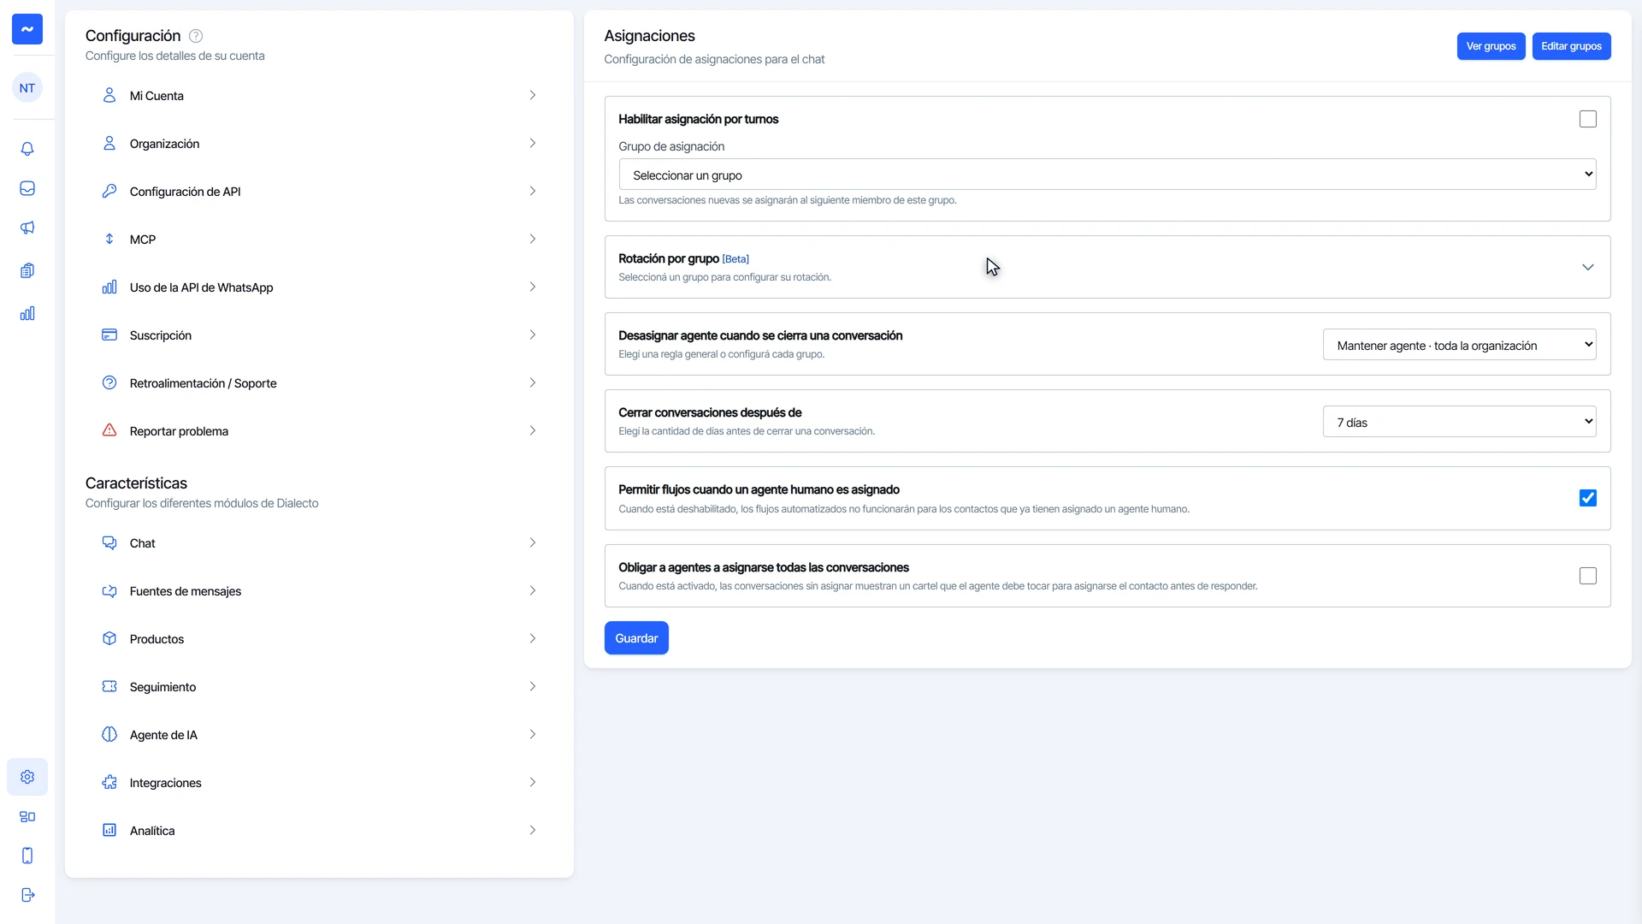Screen dimensions: 1642x924
Task: Open the Mantener agente dropdown
Action: pos(1460,345)
